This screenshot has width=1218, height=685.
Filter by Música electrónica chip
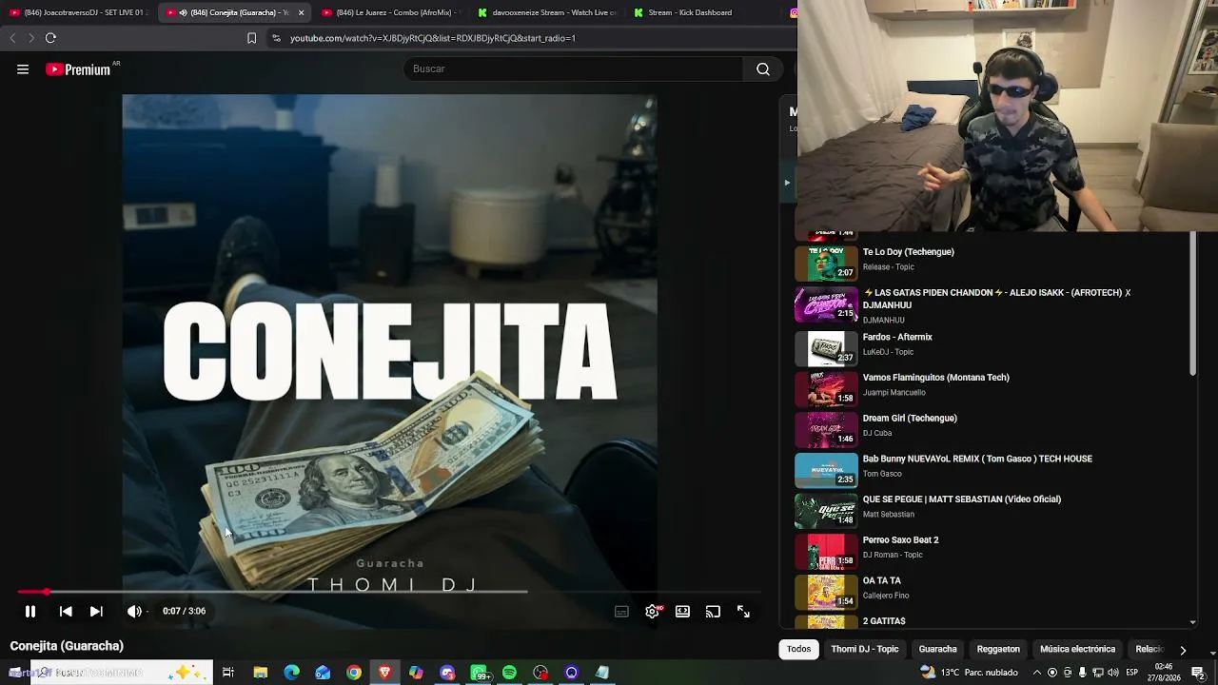point(1078,650)
